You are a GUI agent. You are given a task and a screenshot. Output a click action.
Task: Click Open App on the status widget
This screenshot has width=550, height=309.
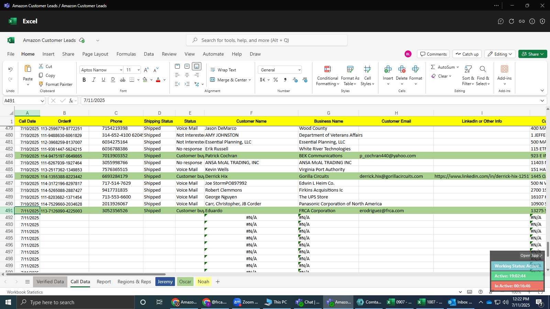coord(531,255)
